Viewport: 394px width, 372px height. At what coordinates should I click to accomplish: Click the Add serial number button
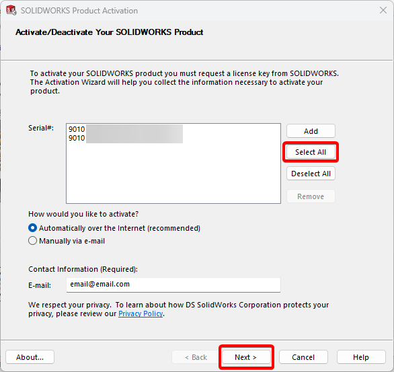[311, 131]
